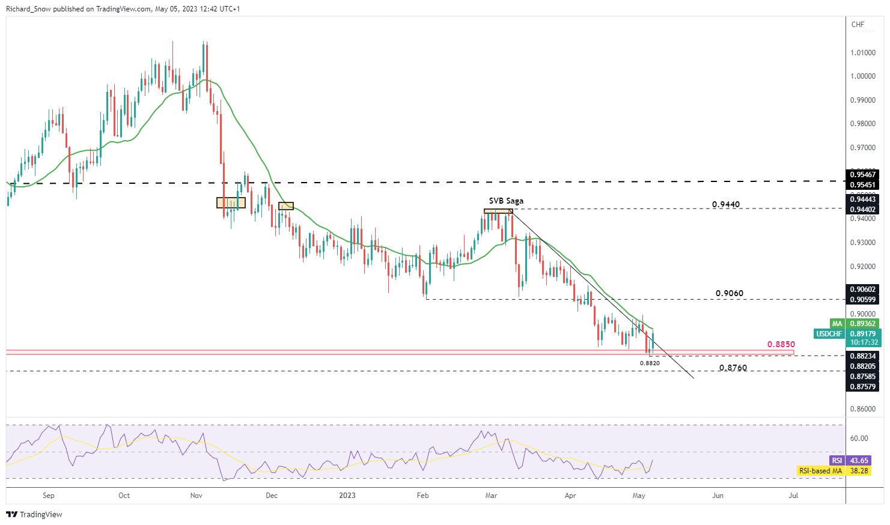Screen dimensions: 890x525
Task: Click the Jul label on time axis
Action: [x=793, y=496]
